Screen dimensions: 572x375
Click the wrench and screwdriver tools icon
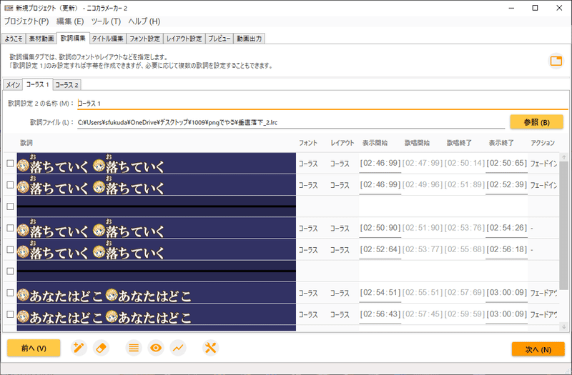[210, 348]
